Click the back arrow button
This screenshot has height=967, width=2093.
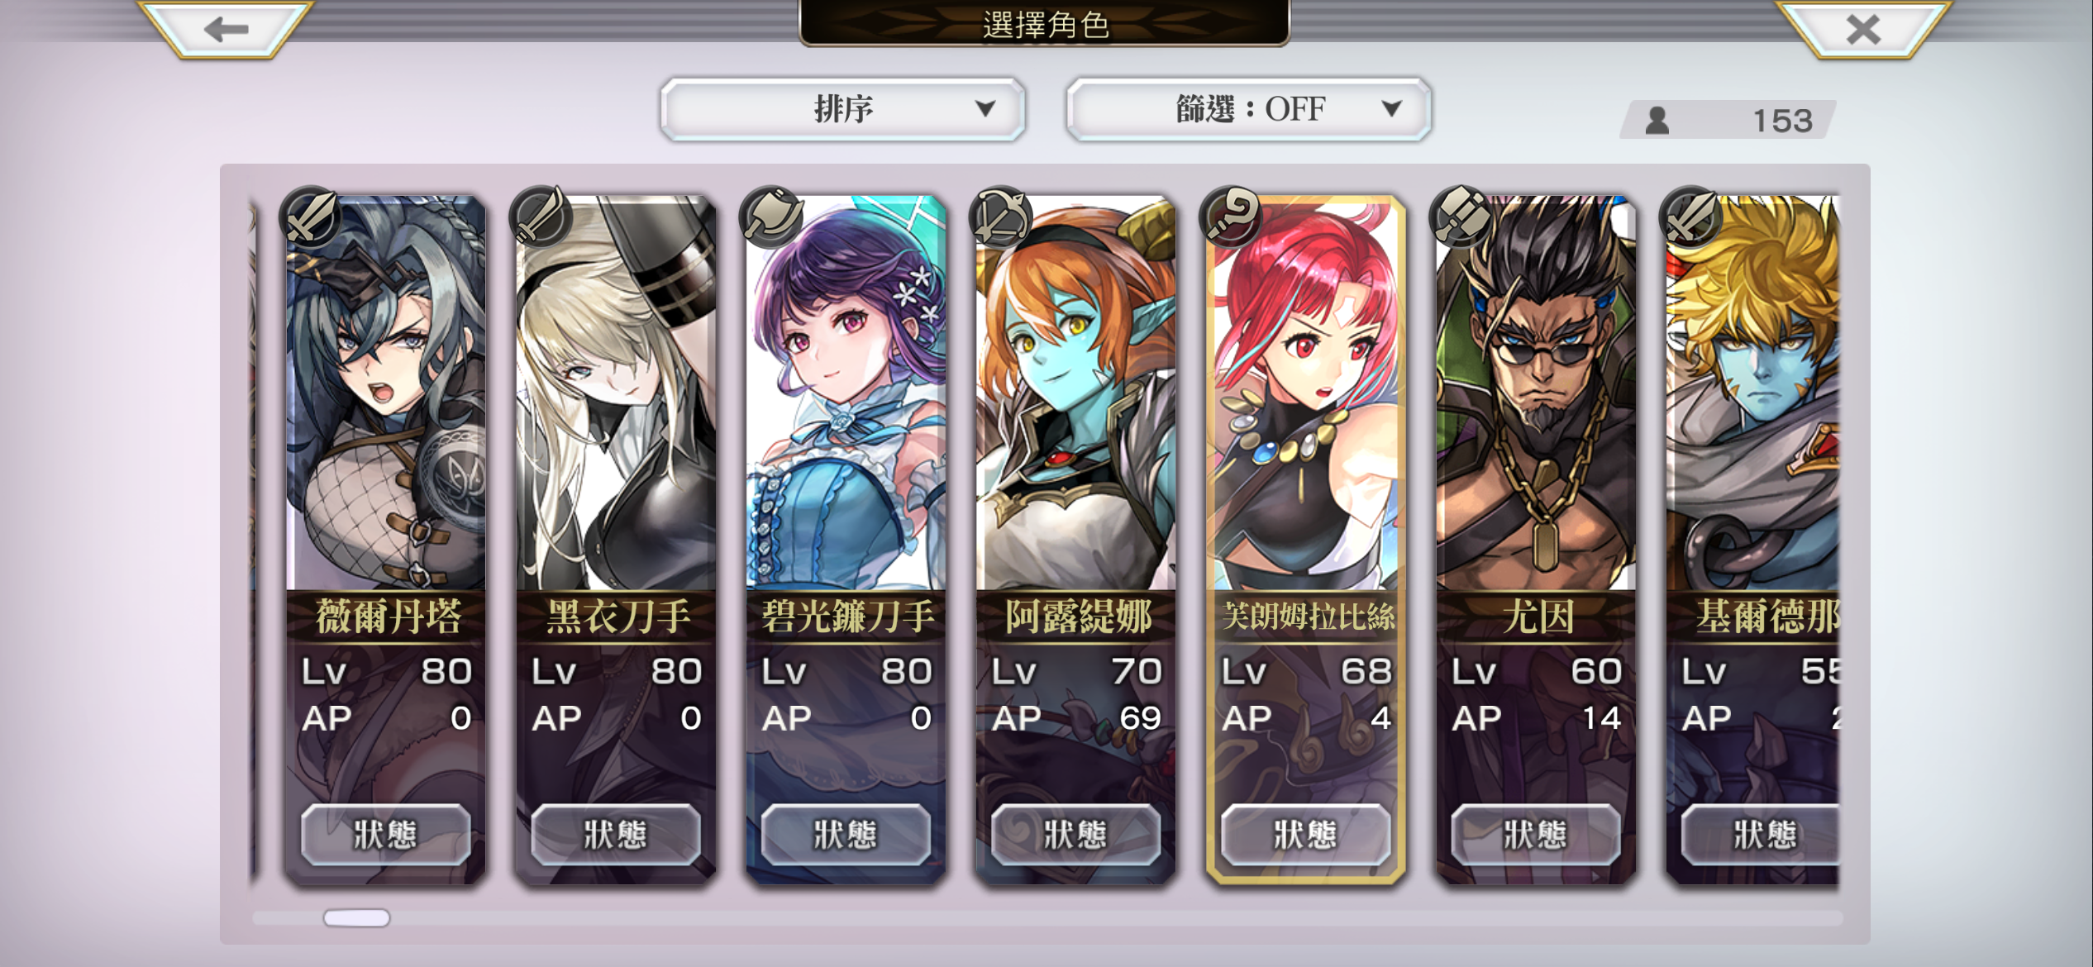point(226,30)
